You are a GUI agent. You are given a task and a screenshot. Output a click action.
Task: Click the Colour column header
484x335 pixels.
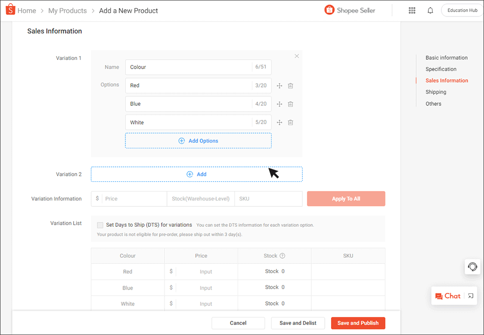point(127,256)
